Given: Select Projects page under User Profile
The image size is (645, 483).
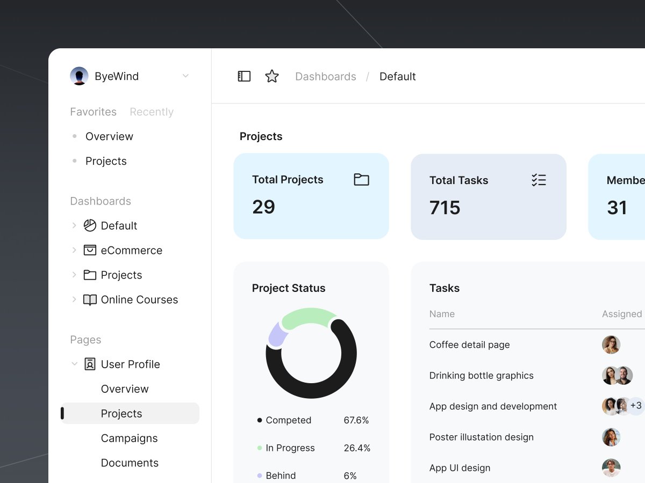Looking at the screenshot, I should 130,413.
